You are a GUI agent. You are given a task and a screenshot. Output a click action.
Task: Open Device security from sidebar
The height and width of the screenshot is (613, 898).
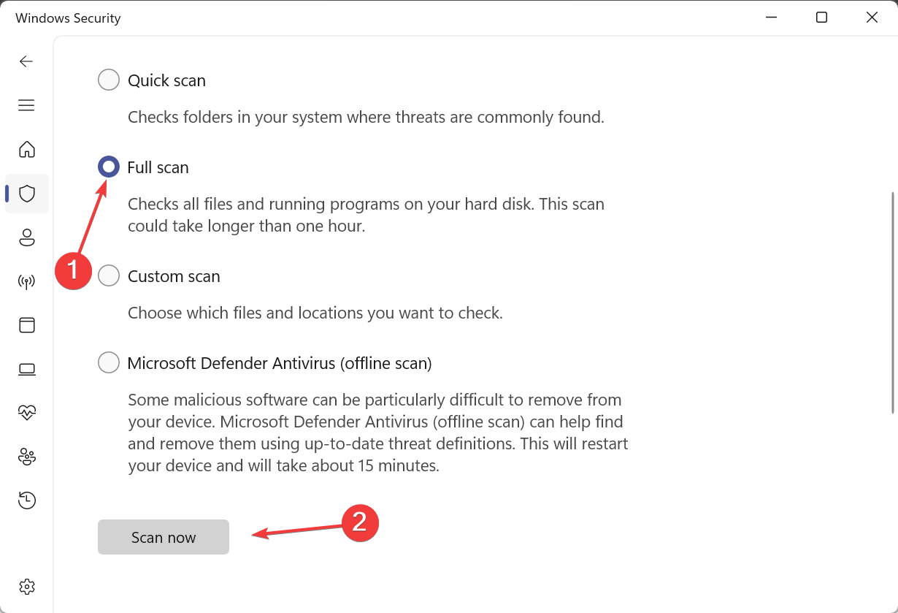[26, 369]
